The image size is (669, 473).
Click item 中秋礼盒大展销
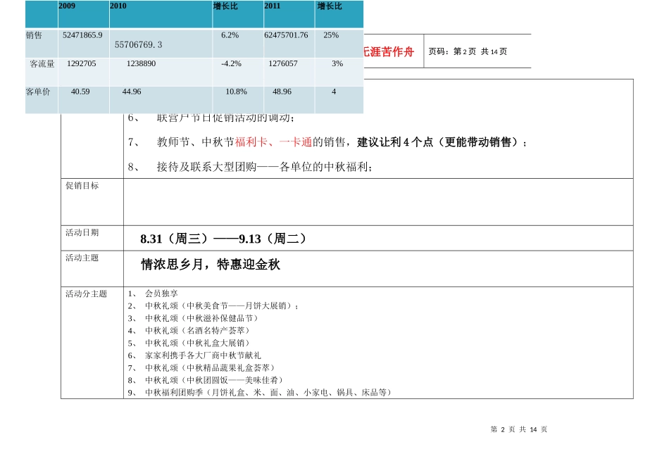[x=215, y=343]
